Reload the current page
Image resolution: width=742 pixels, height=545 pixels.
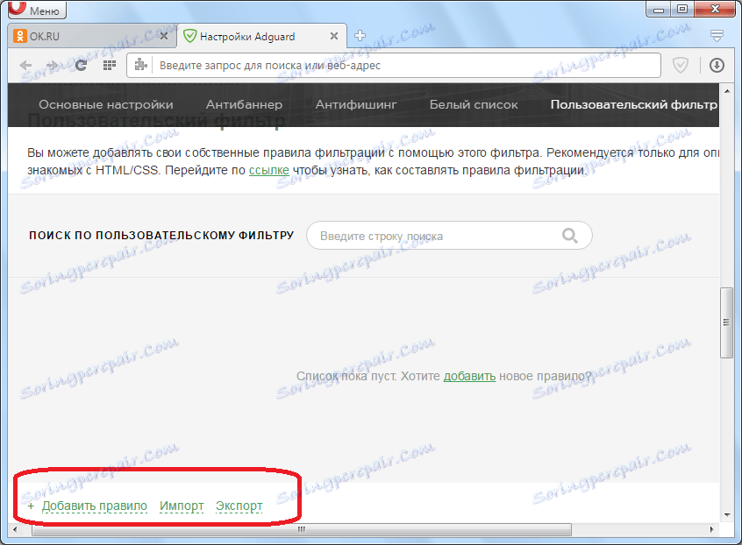(x=81, y=65)
